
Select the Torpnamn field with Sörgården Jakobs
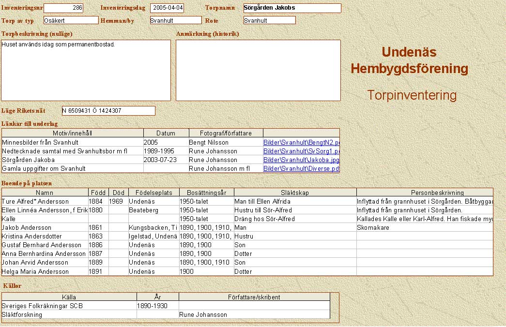(x=292, y=8)
